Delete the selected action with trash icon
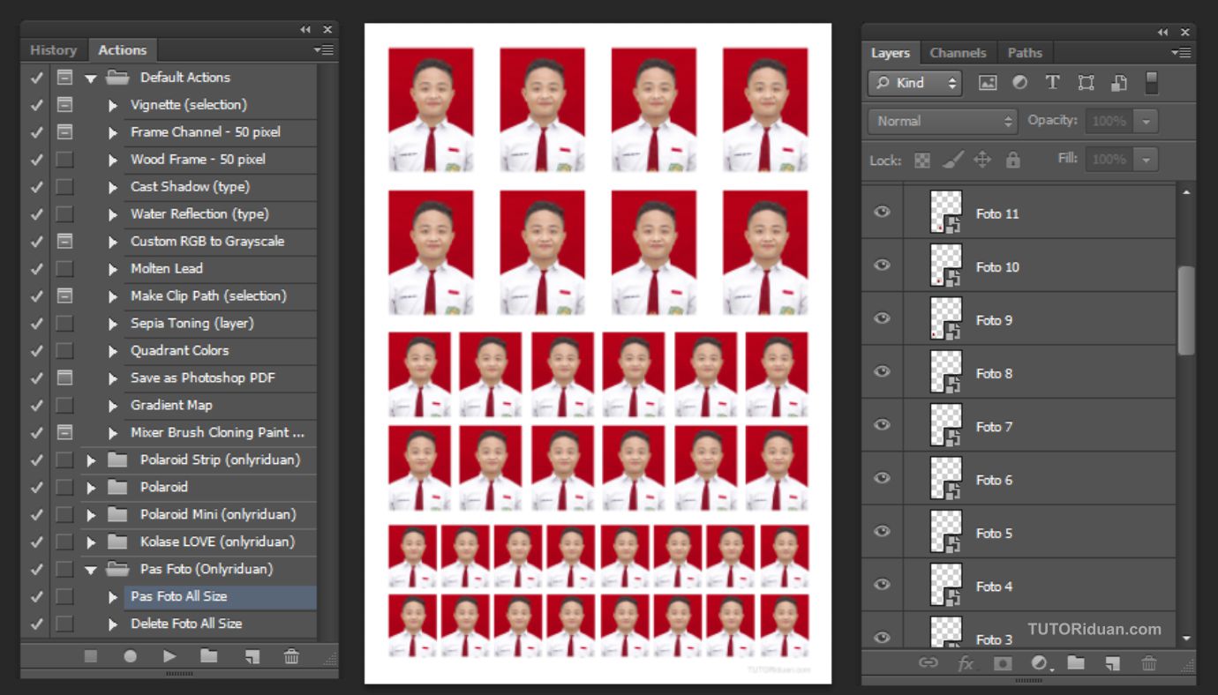 291,656
